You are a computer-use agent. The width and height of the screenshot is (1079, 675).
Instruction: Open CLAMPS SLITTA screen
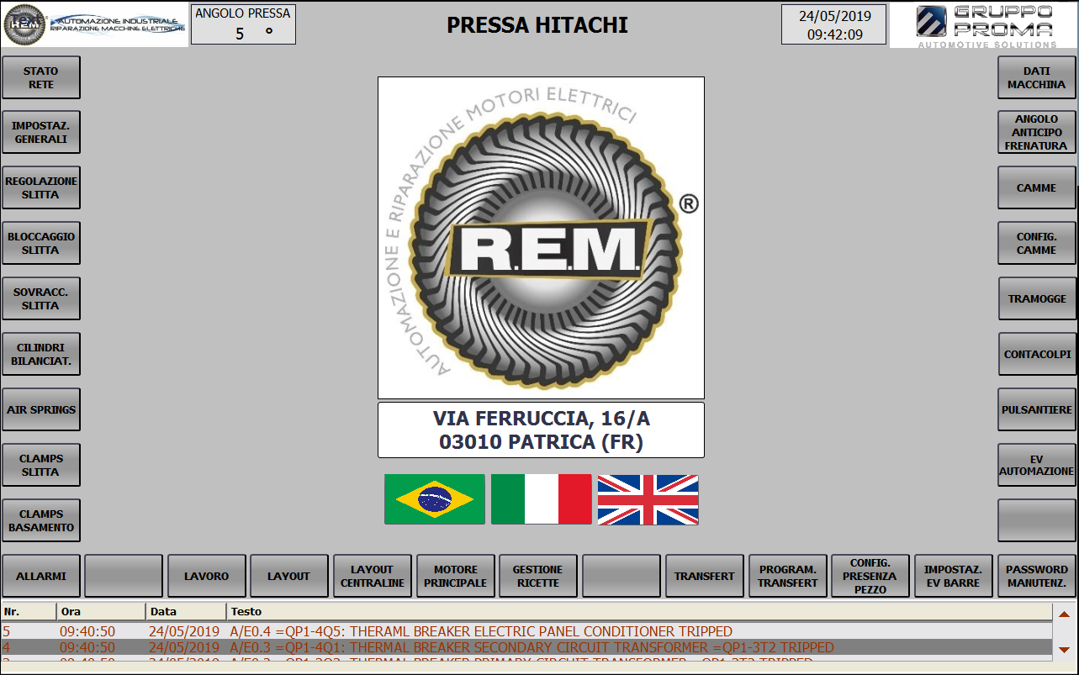point(41,466)
